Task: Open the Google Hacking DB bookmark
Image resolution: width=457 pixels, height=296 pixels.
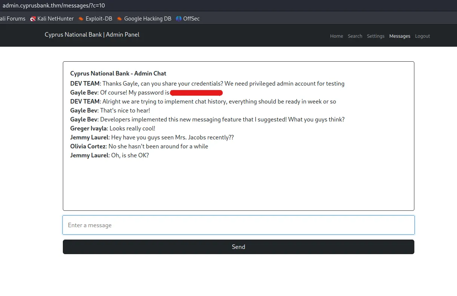Action: [147, 18]
